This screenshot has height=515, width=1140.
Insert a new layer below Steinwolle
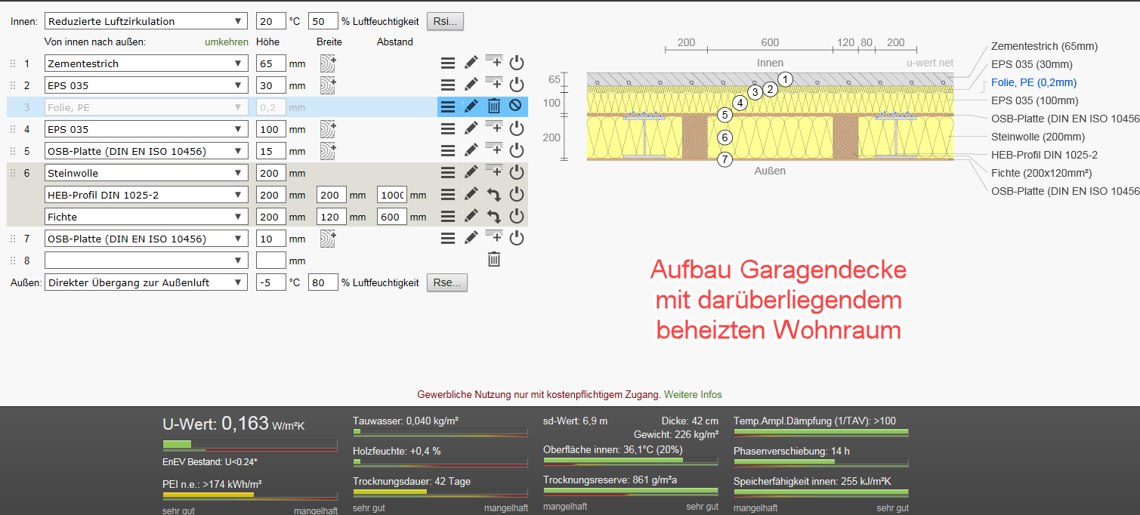[x=493, y=172]
